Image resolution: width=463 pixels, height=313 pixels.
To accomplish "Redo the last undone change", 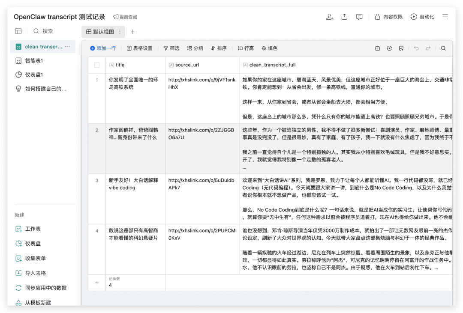I will click(x=429, y=48).
